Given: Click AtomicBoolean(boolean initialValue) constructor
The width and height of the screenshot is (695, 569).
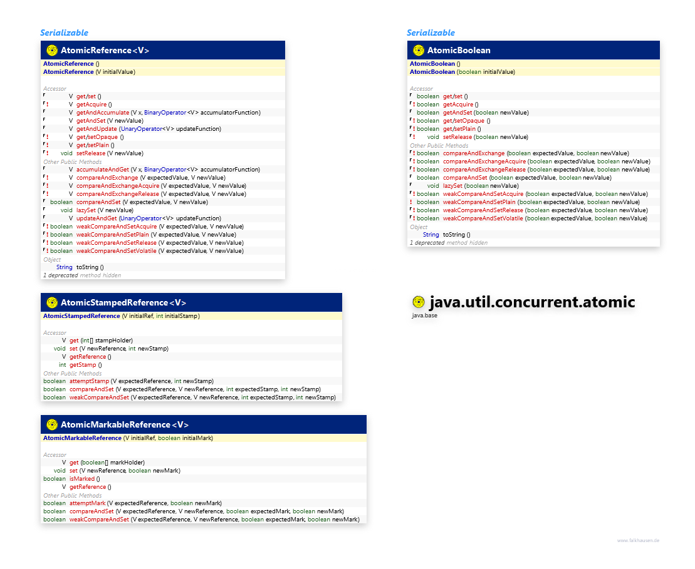Looking at the screenshot, I should coord(462,72).
